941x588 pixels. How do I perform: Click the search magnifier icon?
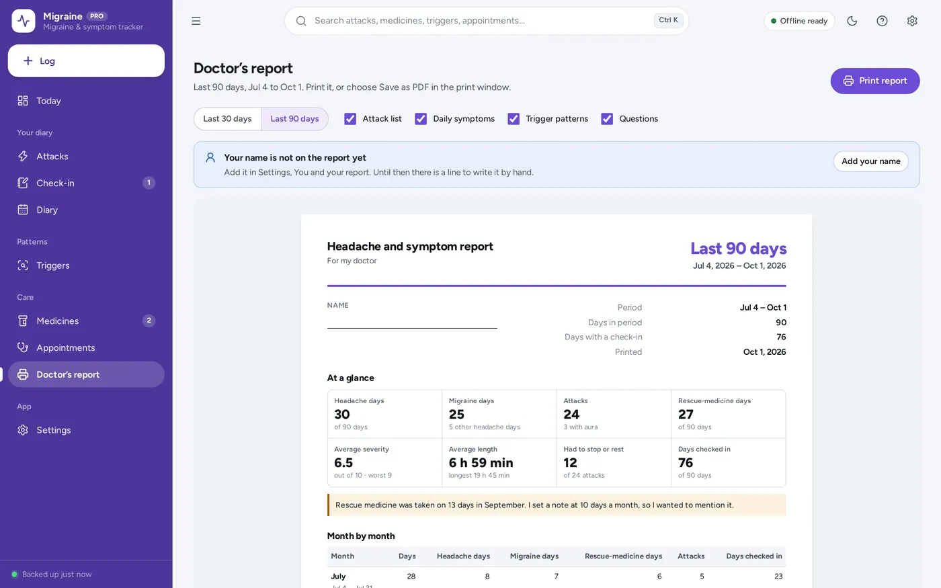coord(301,21)
